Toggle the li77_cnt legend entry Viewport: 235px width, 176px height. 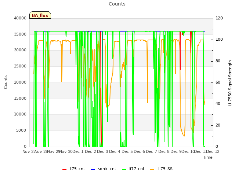(133, 169)
